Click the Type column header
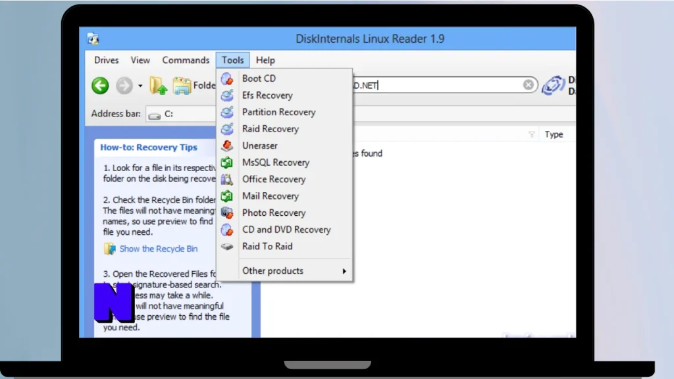Image resolution: width=674 pixels, height=379 pixels. [554, 134]
